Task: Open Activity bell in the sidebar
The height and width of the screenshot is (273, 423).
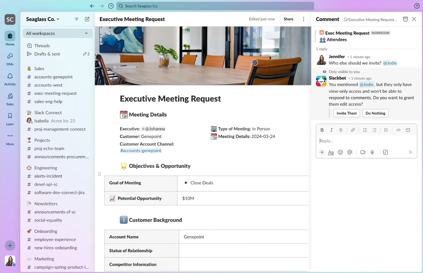Action: click(10, 79)
